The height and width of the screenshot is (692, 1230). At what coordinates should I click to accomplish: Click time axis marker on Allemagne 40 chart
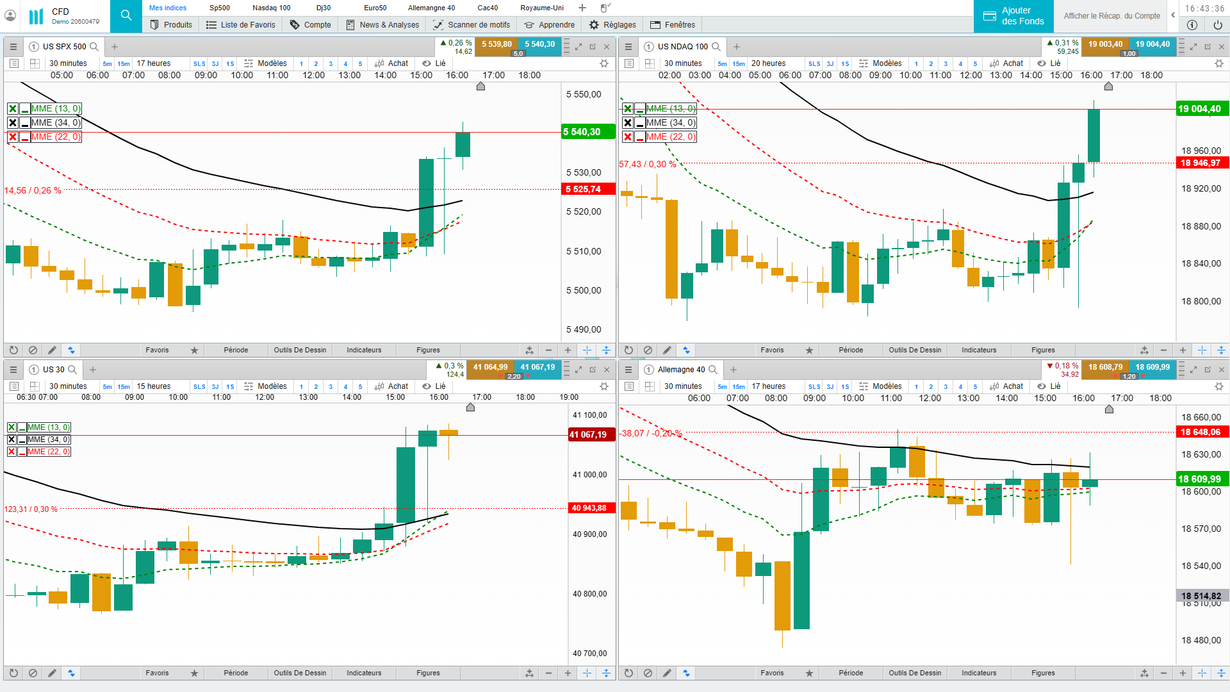(x=1109, y=409)
